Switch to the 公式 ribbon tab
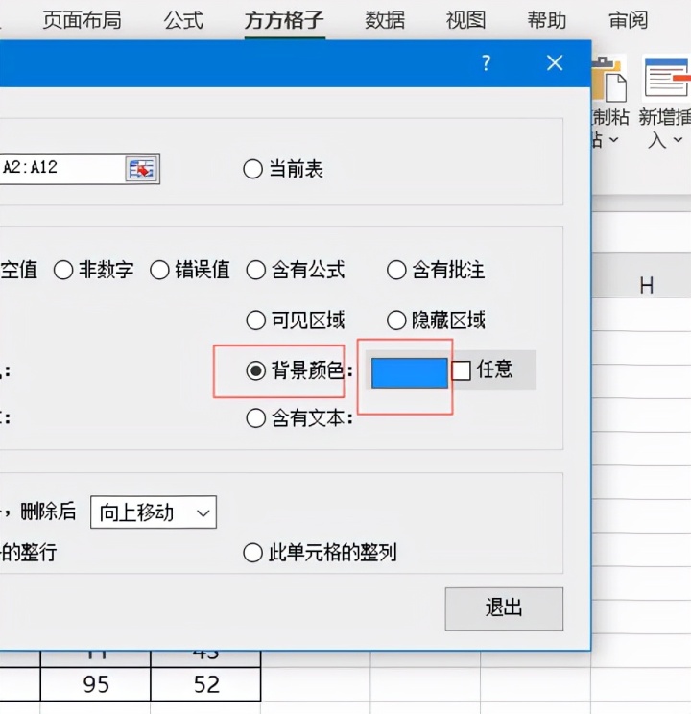Screen dimensions: 691x714 click(x=183, y=20)
